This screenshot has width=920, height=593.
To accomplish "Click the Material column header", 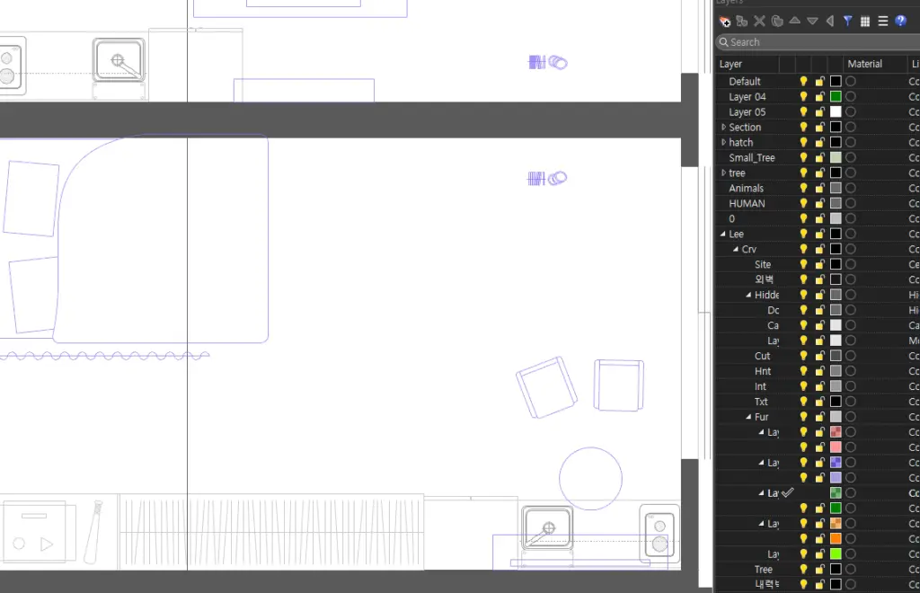I will tap(864, 64).
